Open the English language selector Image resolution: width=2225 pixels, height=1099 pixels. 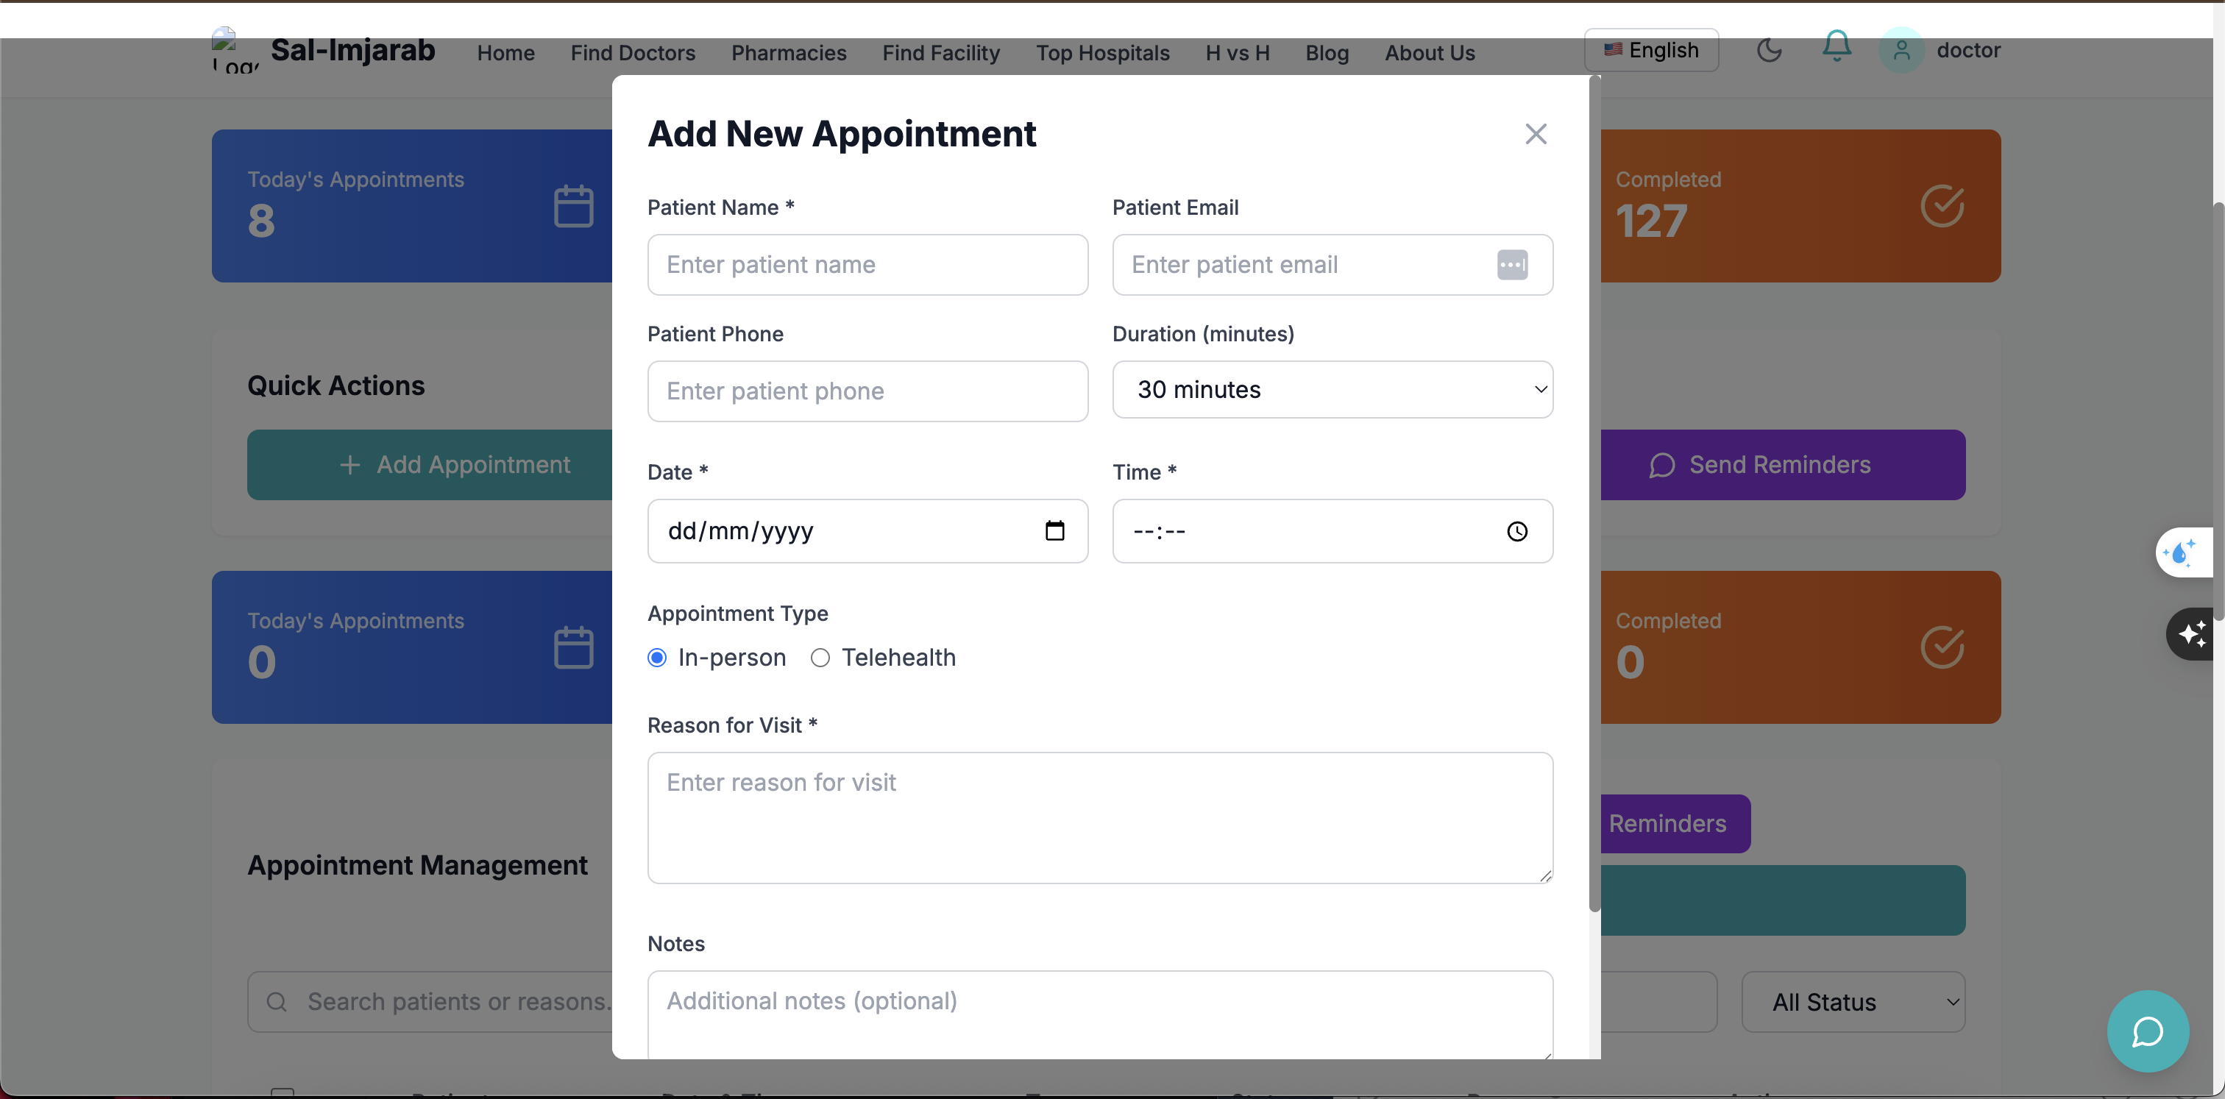1650,50
